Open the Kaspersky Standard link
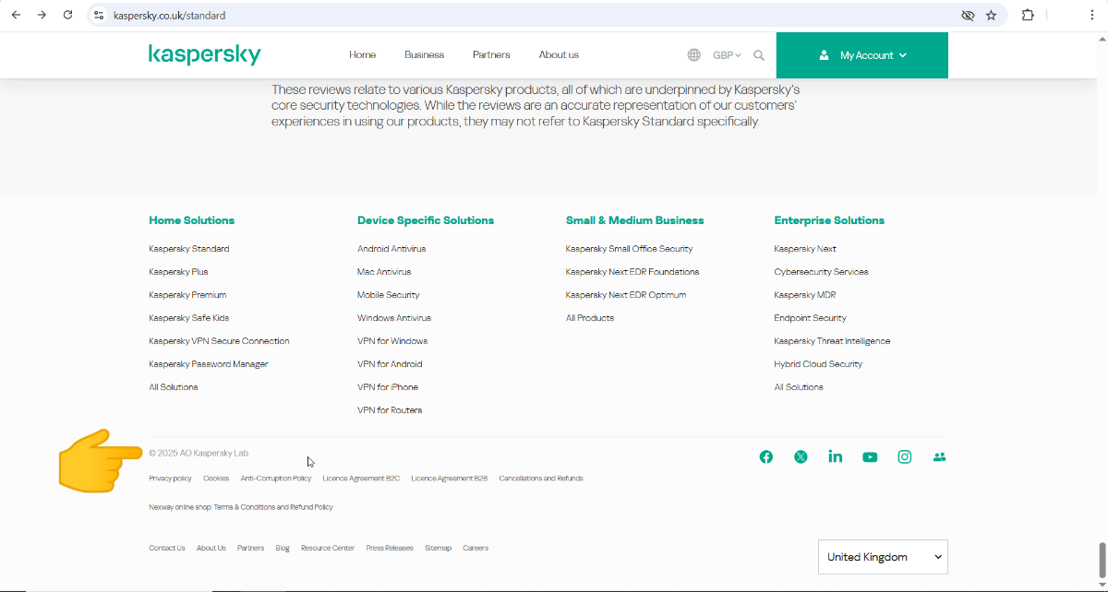This screenshot has height=592, width=1108. (x=189, y=249)
